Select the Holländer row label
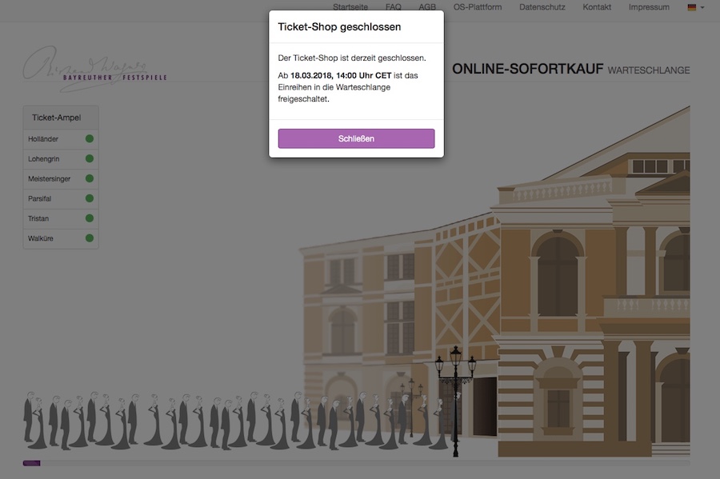This screenshot has width=720, height=479. [43, 139]
